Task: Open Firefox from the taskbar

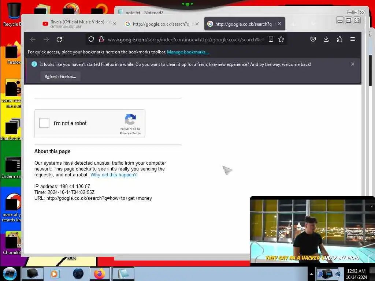Action: click(99, 274)
